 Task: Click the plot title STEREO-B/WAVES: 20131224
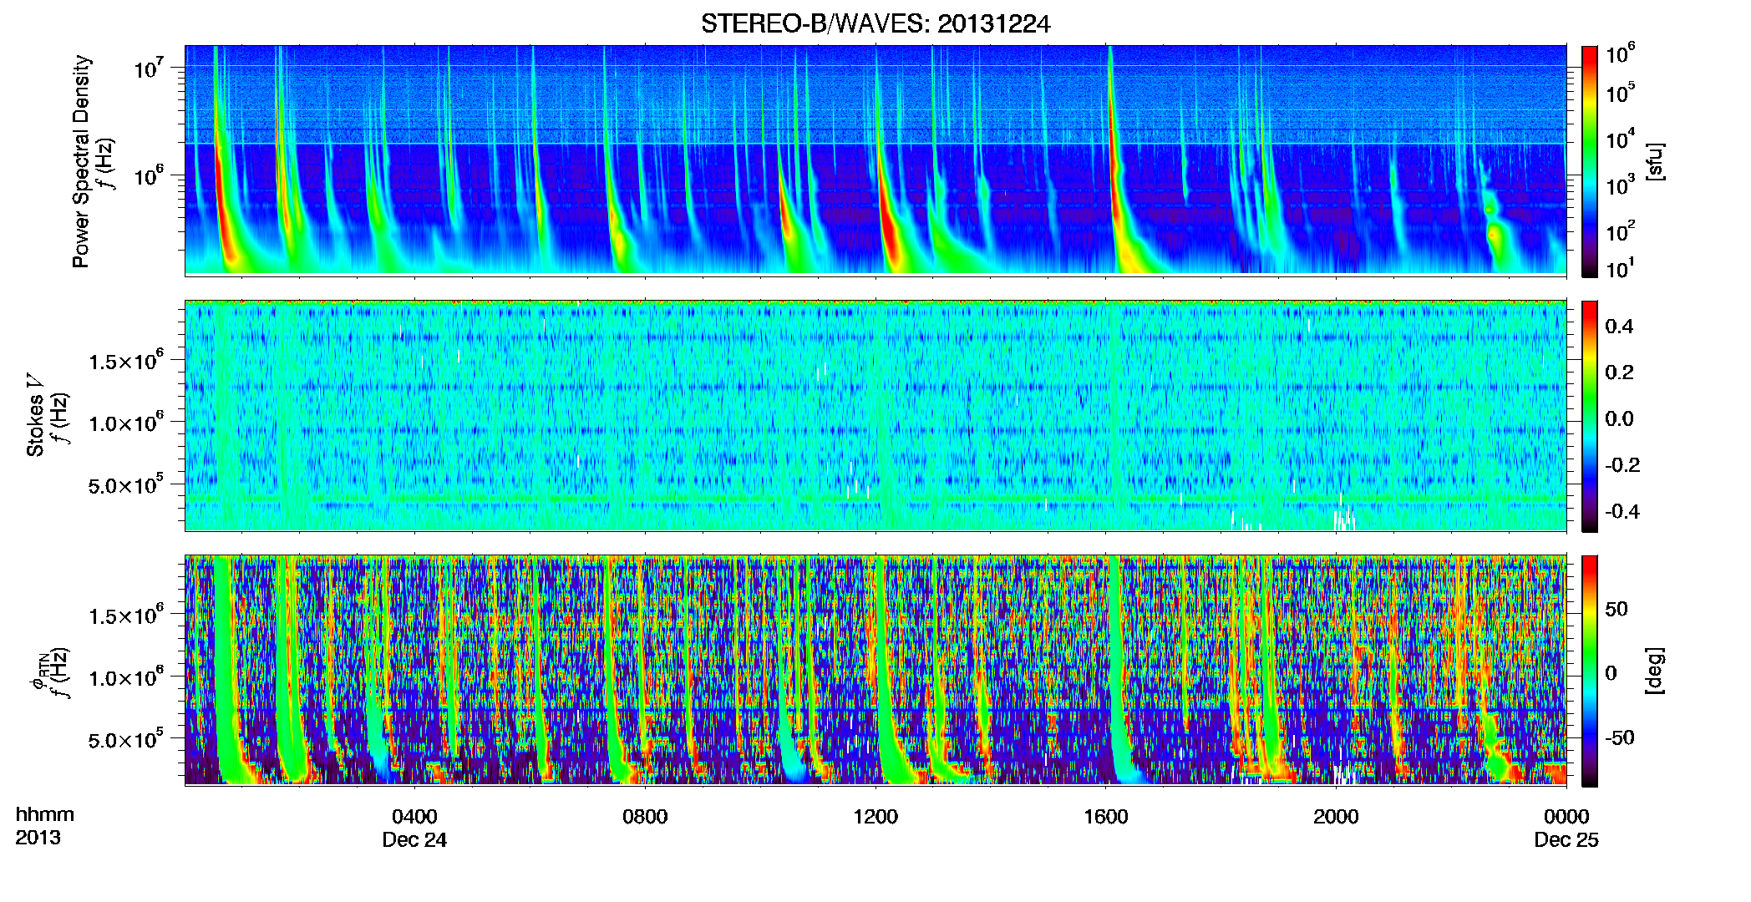click(875, 23)
